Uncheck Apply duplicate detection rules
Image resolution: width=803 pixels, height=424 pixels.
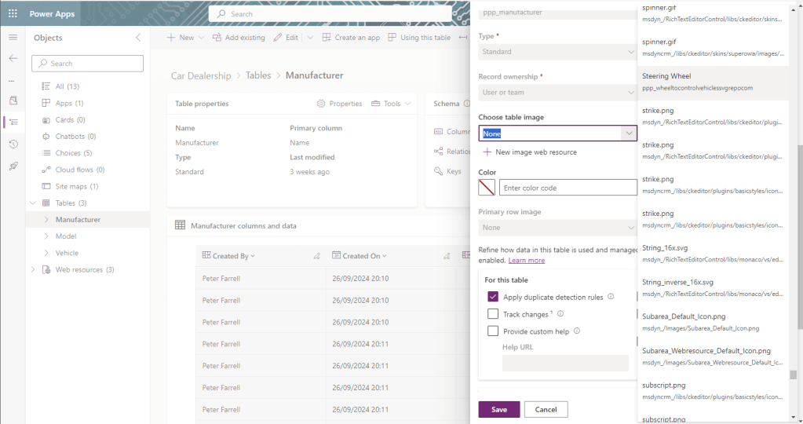pyautogui.click(x=493, y=297)
